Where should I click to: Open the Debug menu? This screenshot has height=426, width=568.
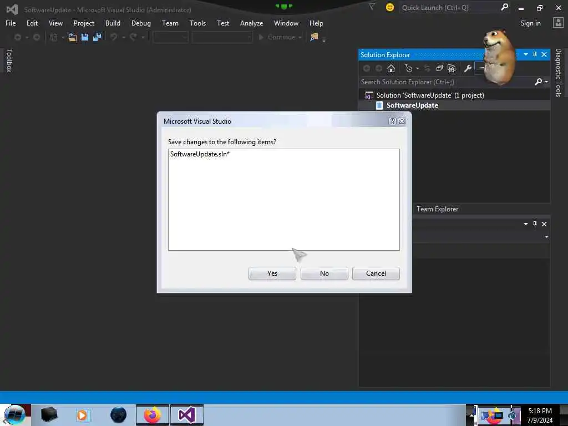coord(141,23)
